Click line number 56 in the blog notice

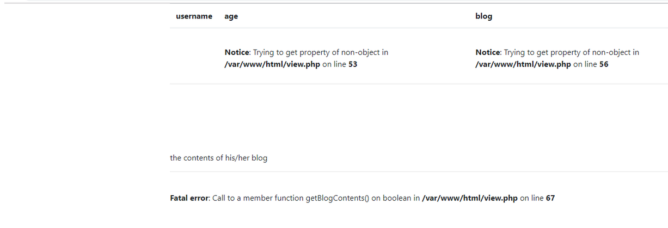[604, 64]
